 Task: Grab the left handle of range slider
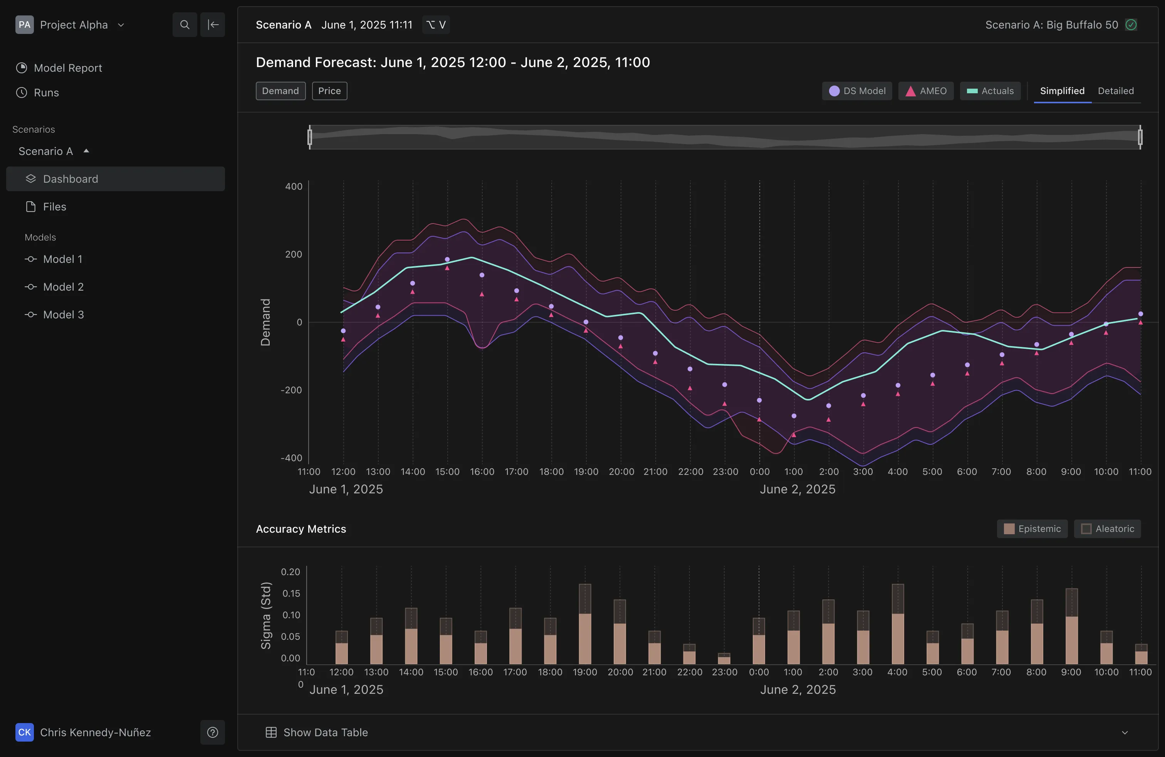pos(310,137)
